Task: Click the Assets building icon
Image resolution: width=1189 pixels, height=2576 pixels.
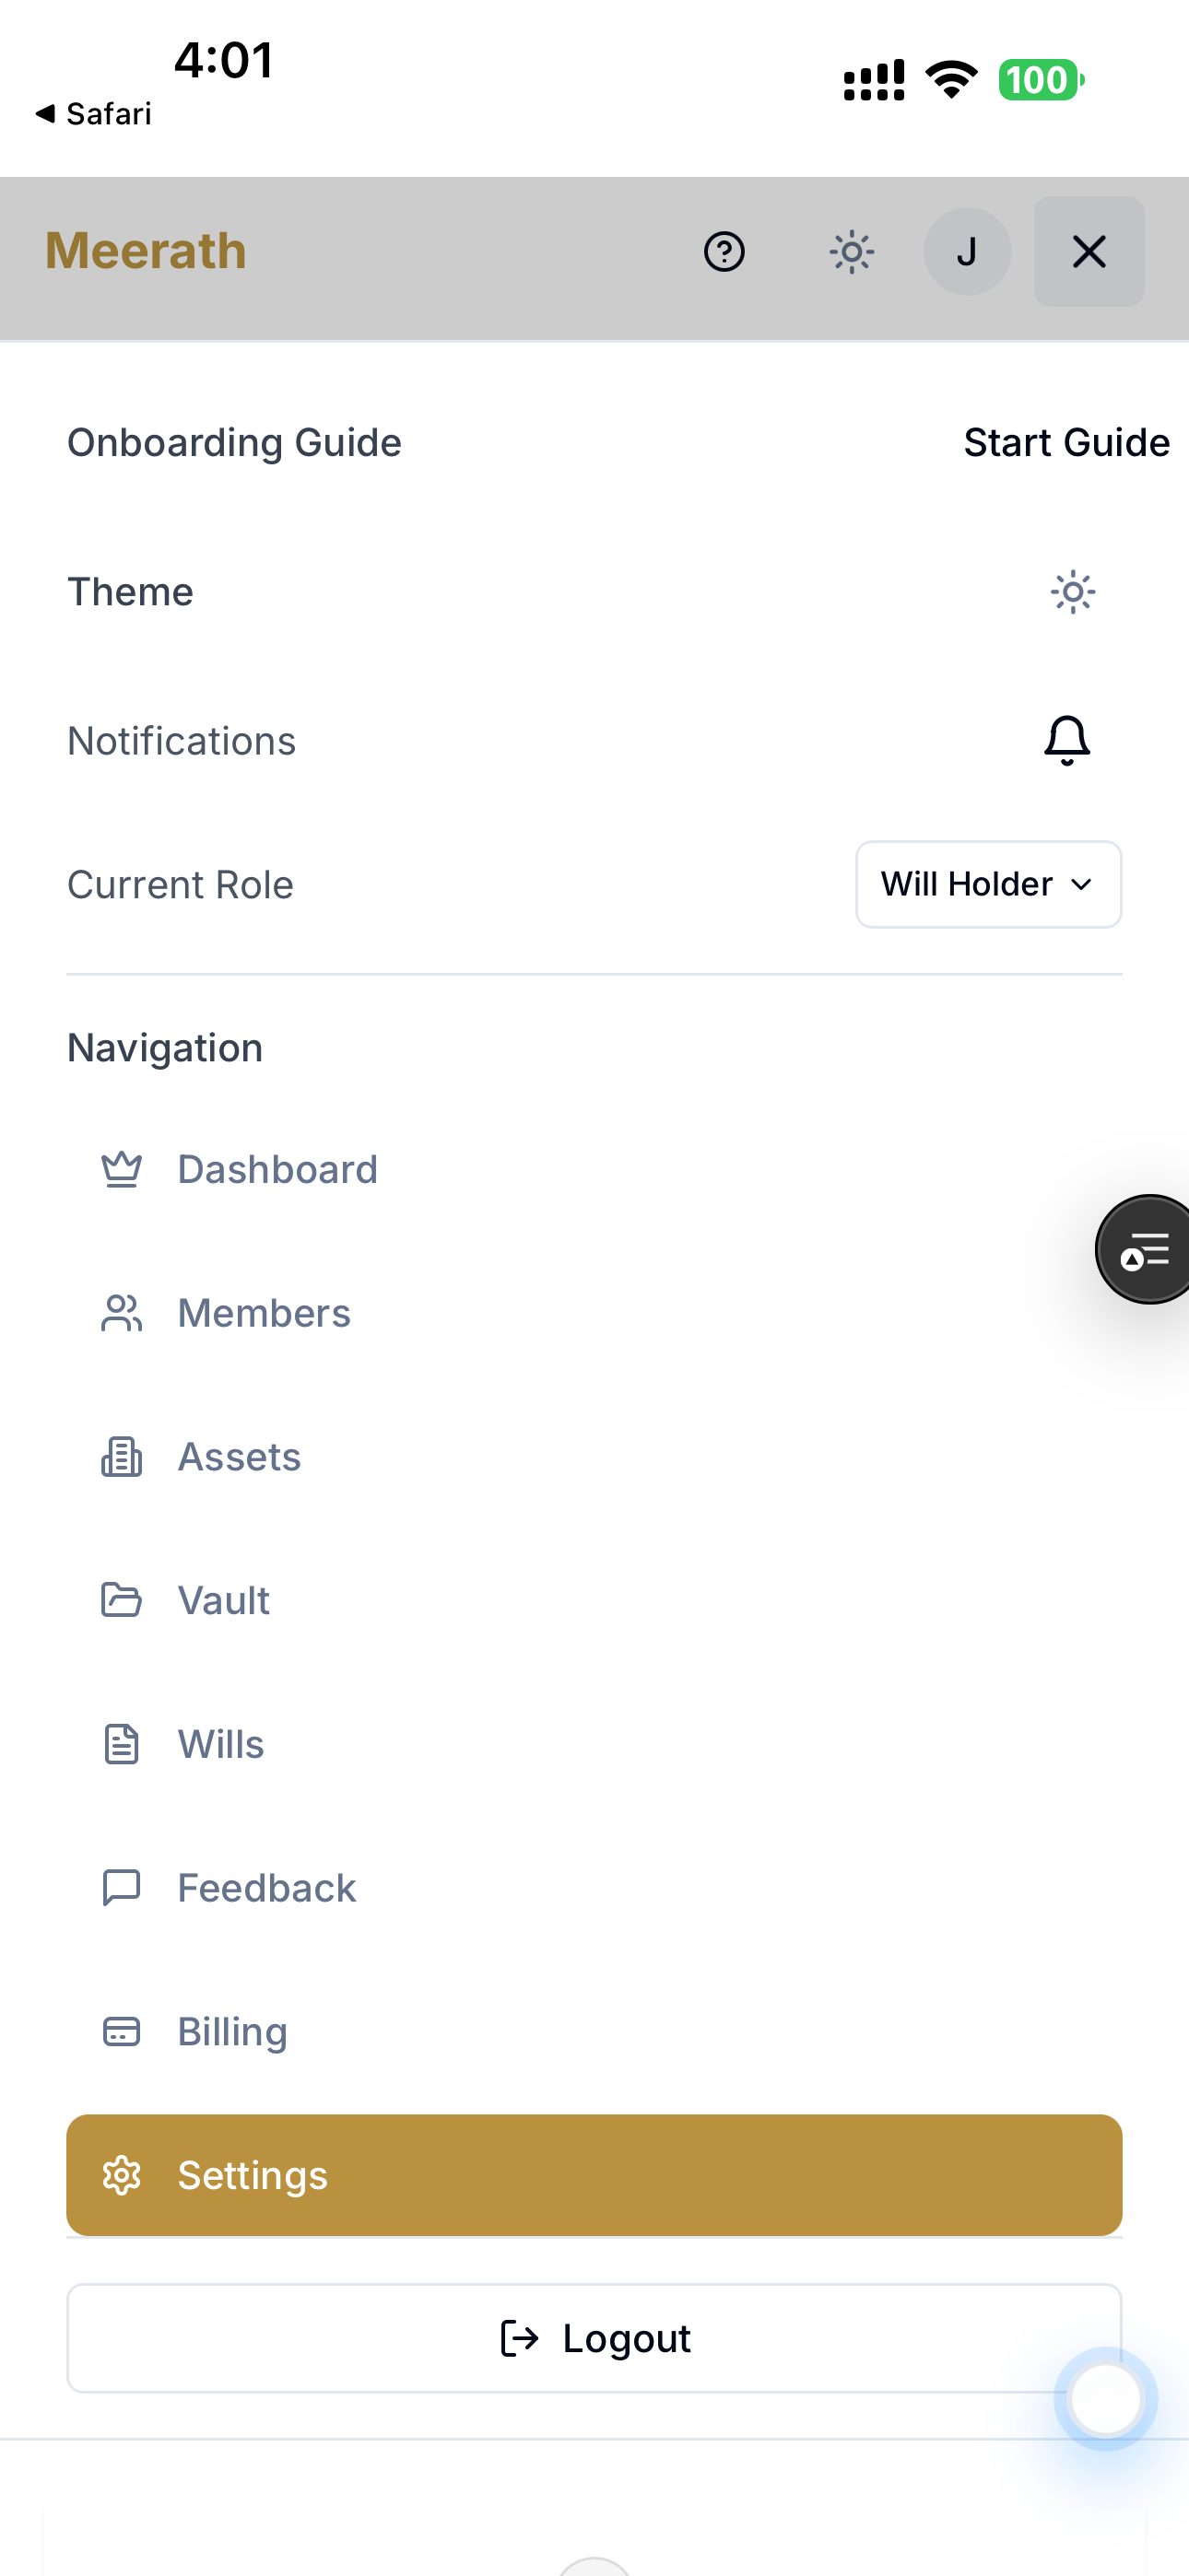Action: [121, 1457]
